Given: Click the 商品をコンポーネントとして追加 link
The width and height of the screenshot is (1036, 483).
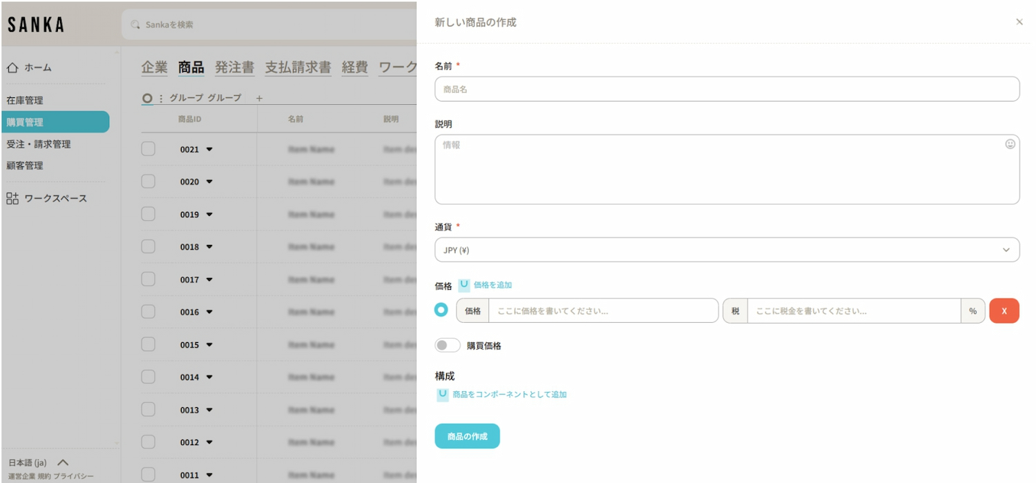Looking at the screenshot, I should [509, 395].
